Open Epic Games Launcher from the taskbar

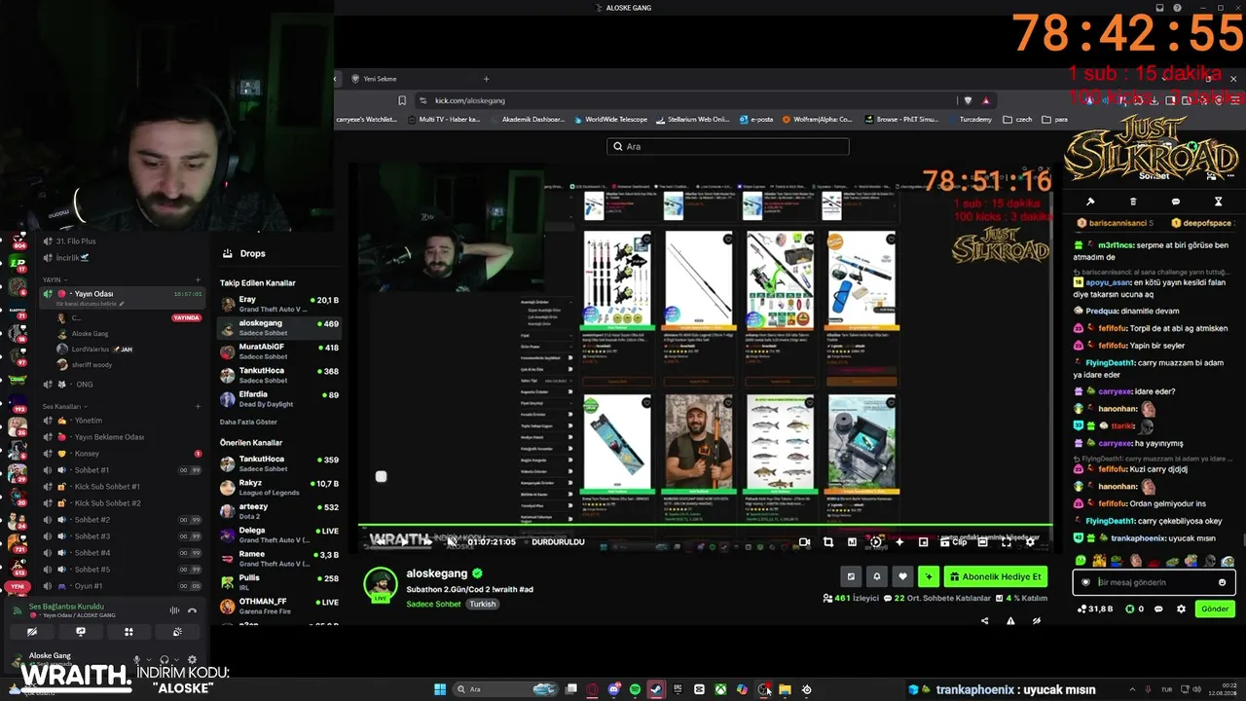pos(678,689)
